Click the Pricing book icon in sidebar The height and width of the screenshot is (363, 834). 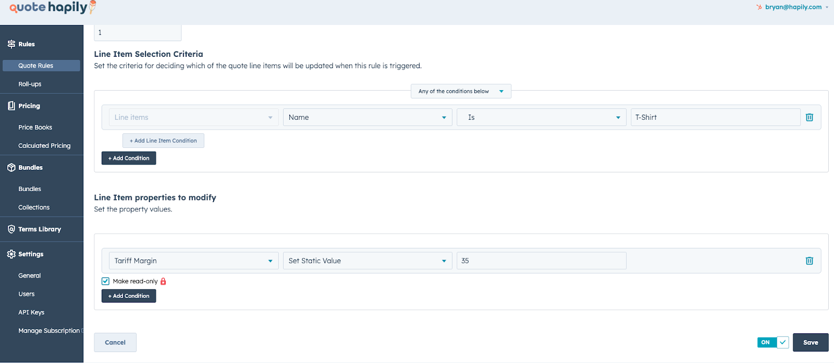(11, 106)
